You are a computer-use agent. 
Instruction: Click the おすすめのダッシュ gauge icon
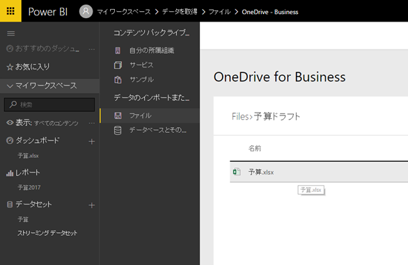tap(10, 49)
